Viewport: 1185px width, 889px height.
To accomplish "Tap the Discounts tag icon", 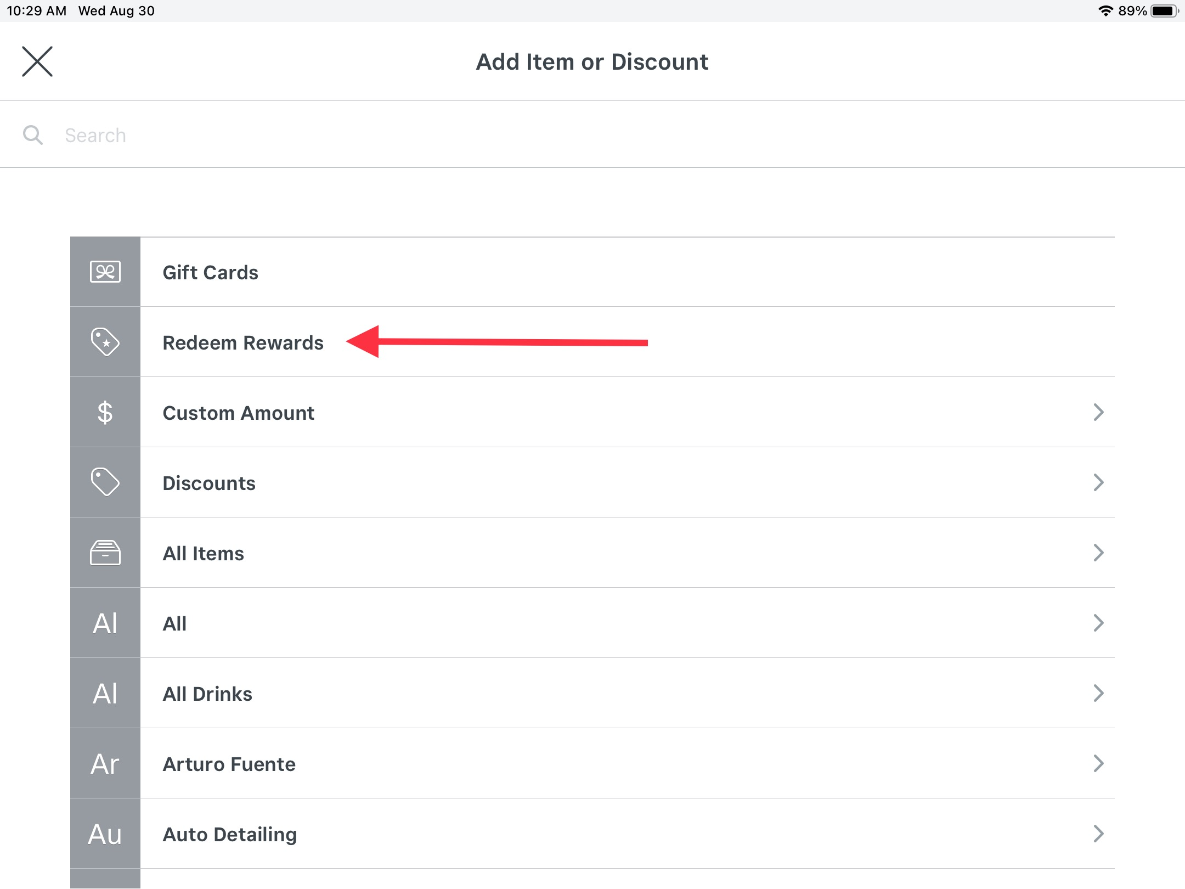I will (x=105, y=482).
